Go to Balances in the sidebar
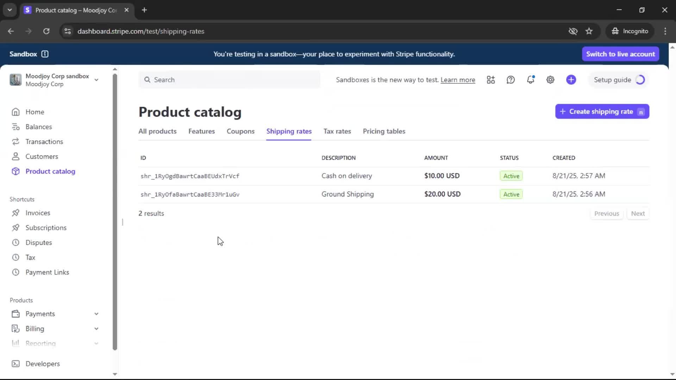This screenshot has width=676, height=380. (38, 127)
